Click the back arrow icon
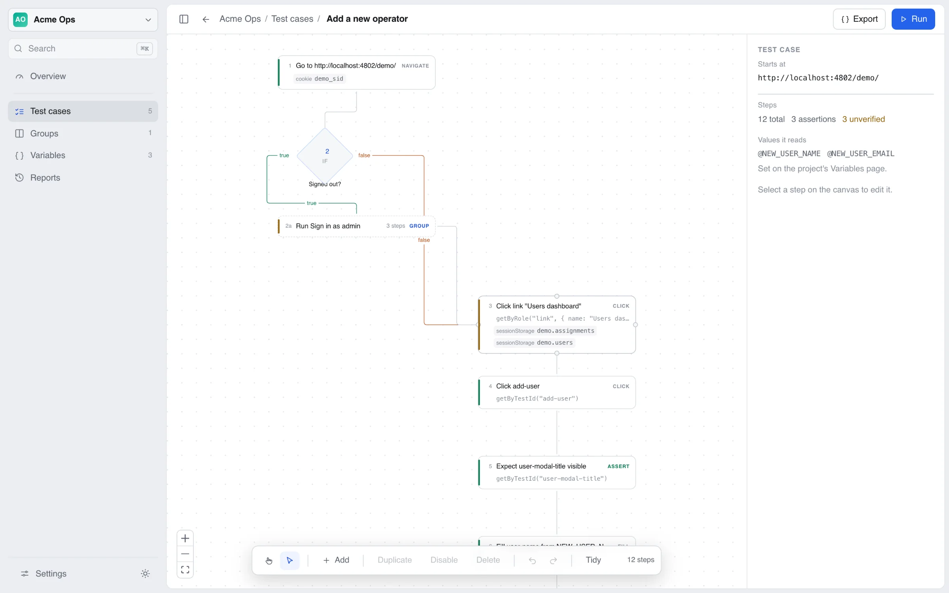 coord(206,19)
